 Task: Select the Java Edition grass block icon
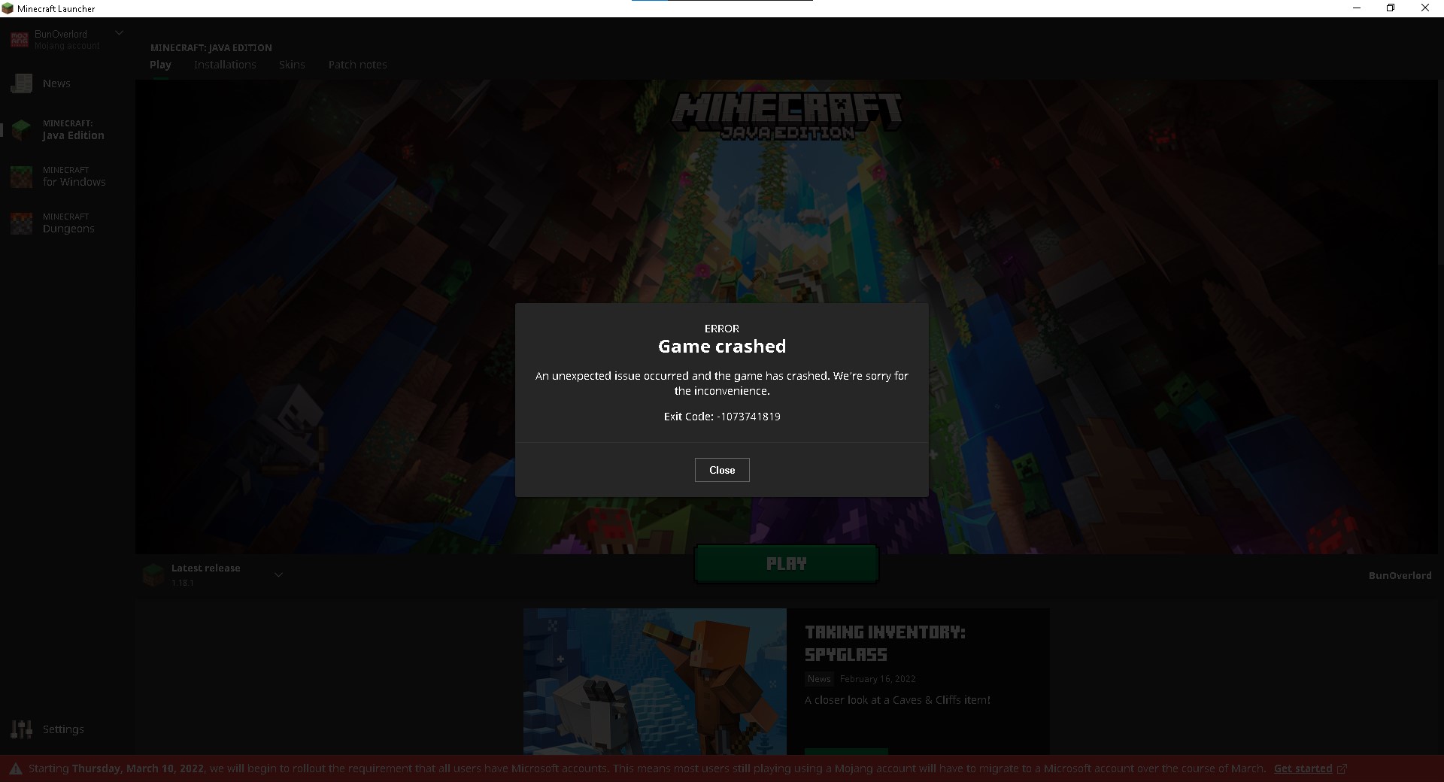[22, 130]
